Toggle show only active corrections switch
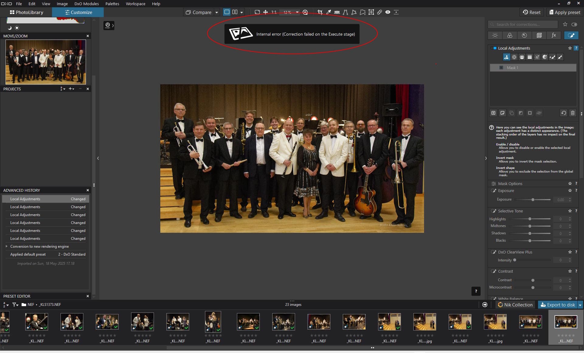The width and height of the screenshot is (584, 353). pos(574,24)
